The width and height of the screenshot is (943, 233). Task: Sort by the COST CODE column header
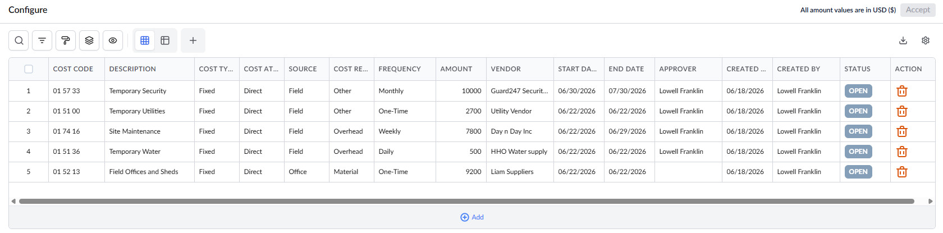point(76,69)
